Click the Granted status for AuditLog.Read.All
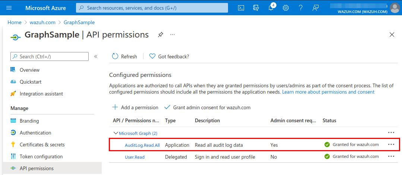The height and width of the screenshot is (175, 402). tap(351, 145)
